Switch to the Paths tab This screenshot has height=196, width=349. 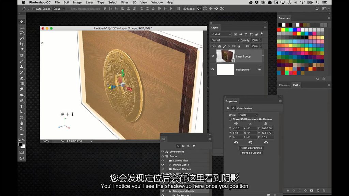(x=296, y=85)
